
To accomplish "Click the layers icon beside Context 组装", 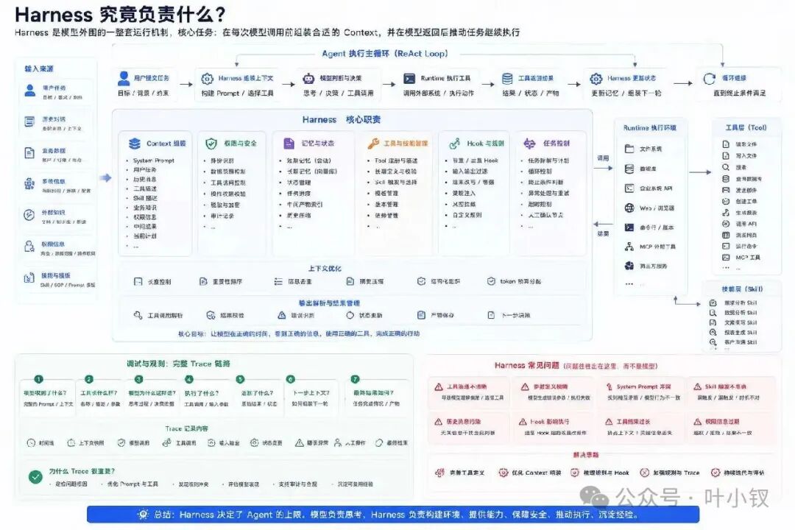I will (x=135, y=144).
